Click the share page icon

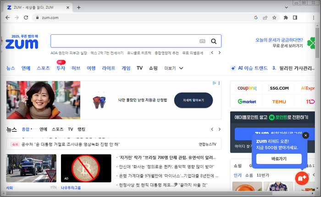pyautogui.click(x=265, y=18)
